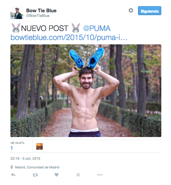Retweet this Bow Tie Blue post
Viewport: 171px width, 185px height.
point(35,175)
